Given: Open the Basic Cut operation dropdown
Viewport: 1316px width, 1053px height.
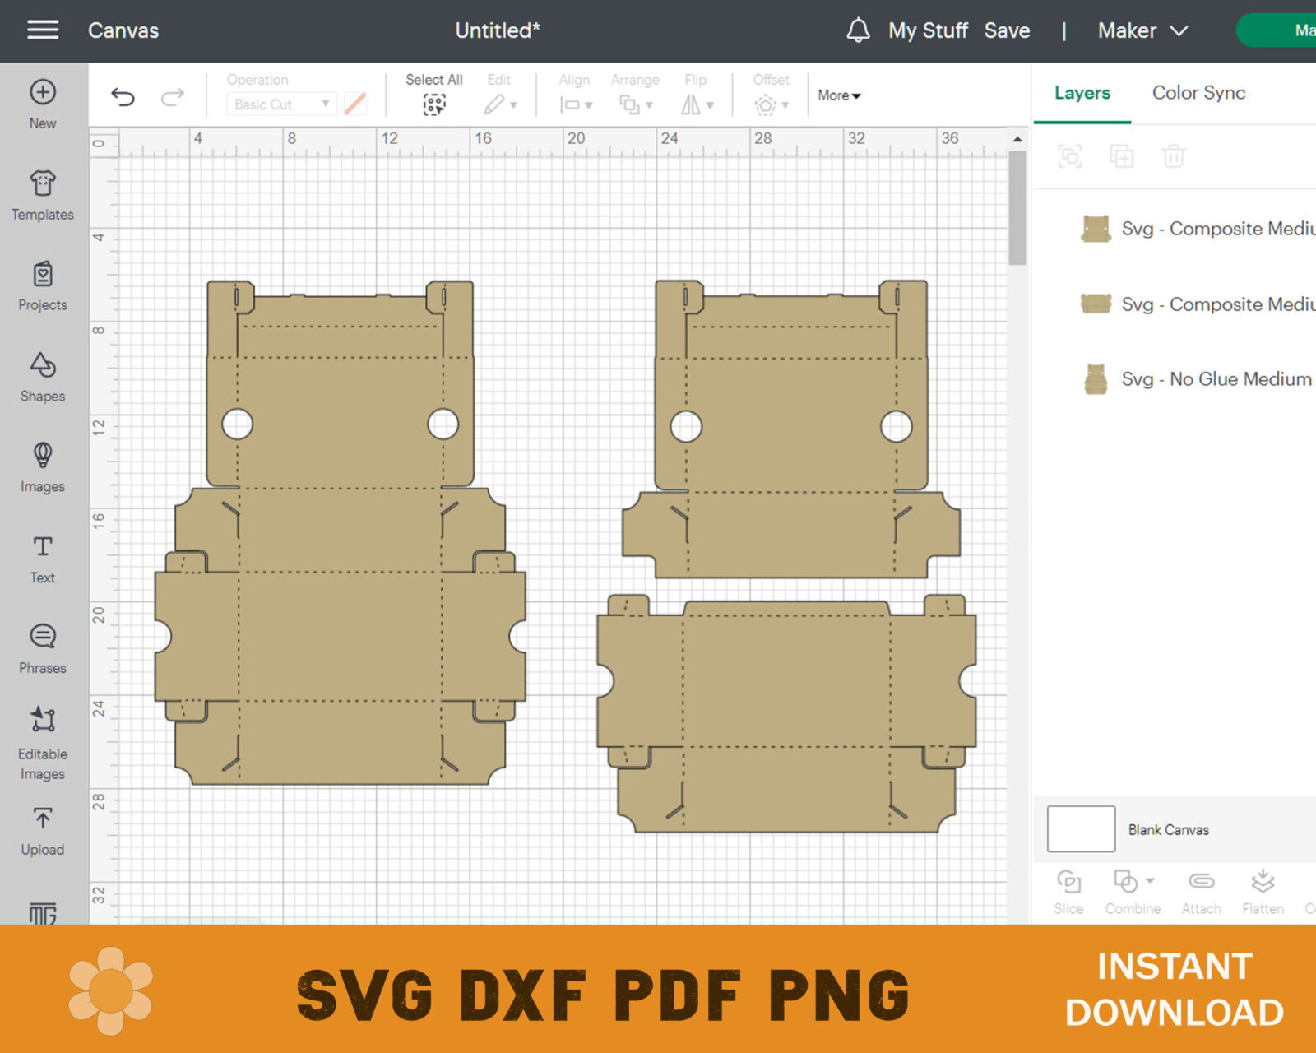Looking at the screenshot, I should point(281,104).
